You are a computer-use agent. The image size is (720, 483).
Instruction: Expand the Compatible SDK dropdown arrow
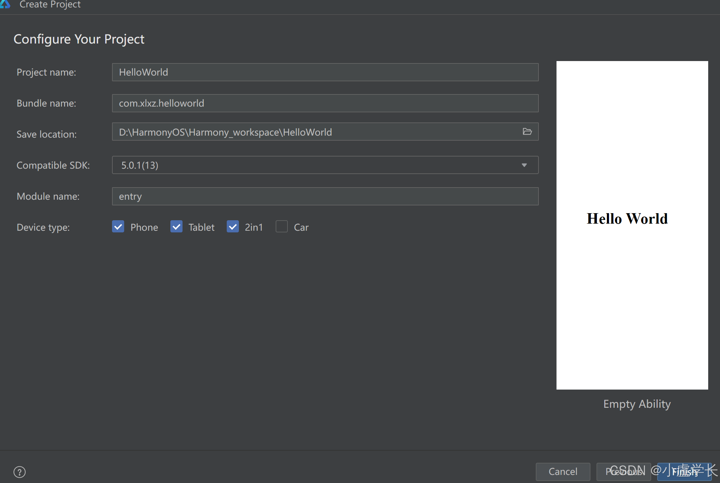point(524,165)
